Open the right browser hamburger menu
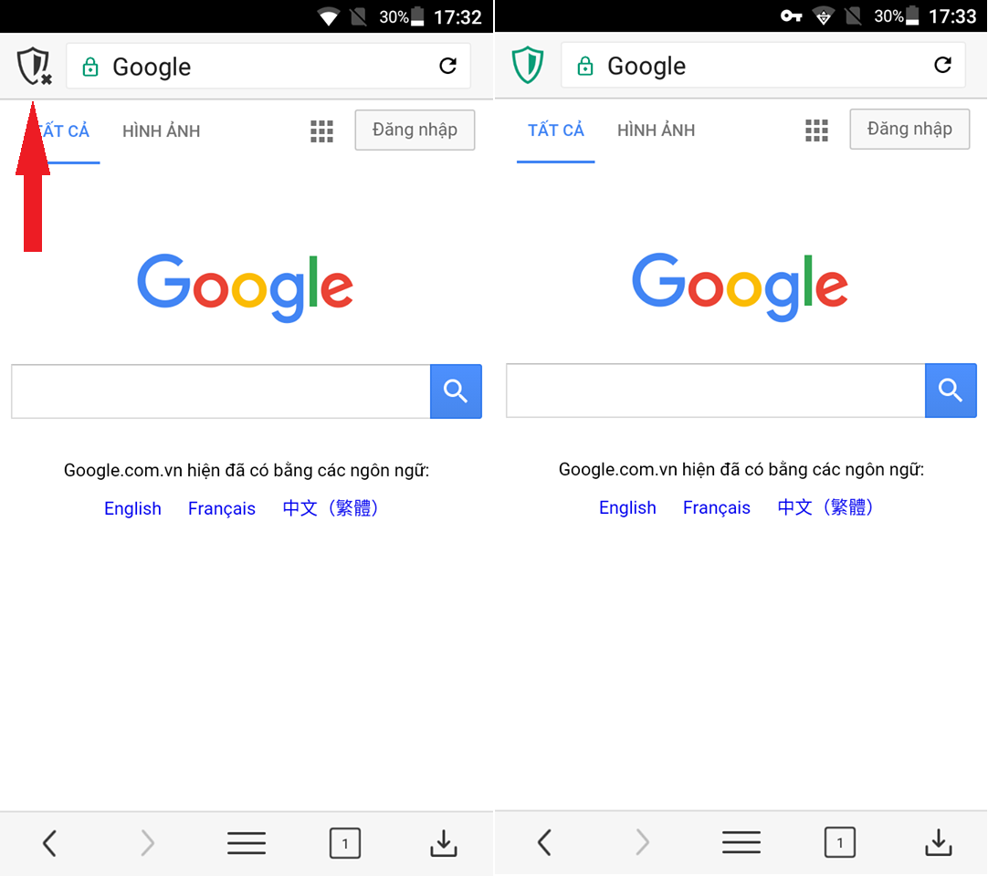 click(741, 842)
